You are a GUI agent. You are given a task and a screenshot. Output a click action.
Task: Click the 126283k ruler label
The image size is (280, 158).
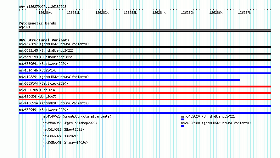[x=130, y=13]
